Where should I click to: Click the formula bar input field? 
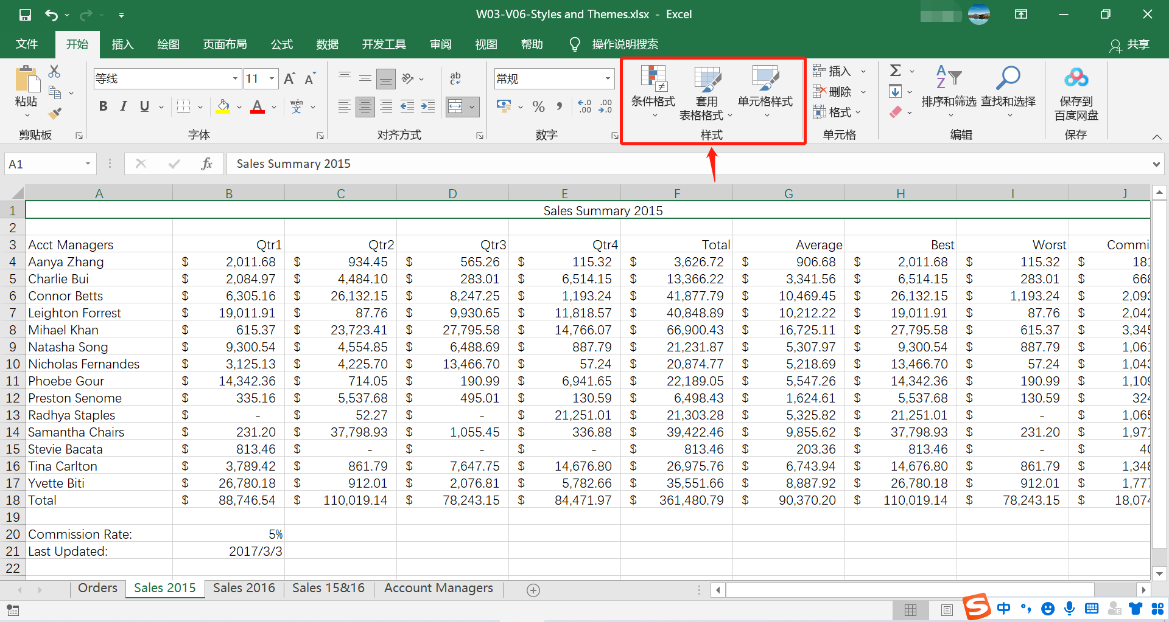(688, 164)
